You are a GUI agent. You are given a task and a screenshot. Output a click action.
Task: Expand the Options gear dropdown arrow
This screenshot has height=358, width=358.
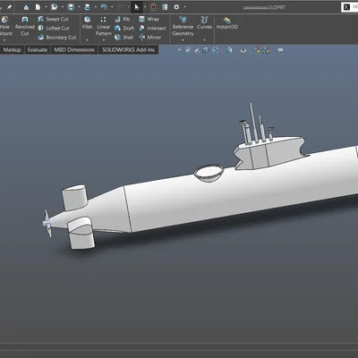pyautogui.click(x=184, y=7)
